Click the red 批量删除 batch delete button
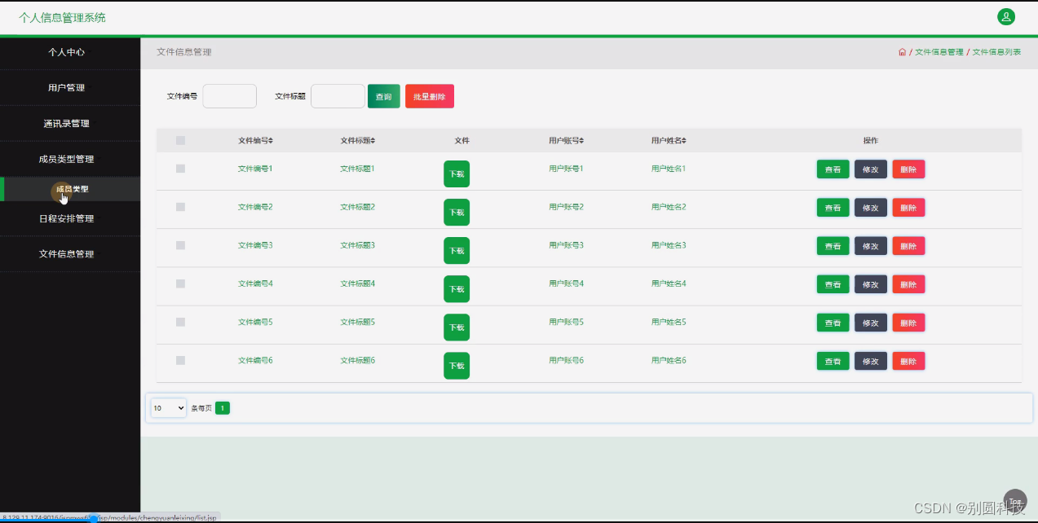1038x523 pixels. tap(429, 95)
